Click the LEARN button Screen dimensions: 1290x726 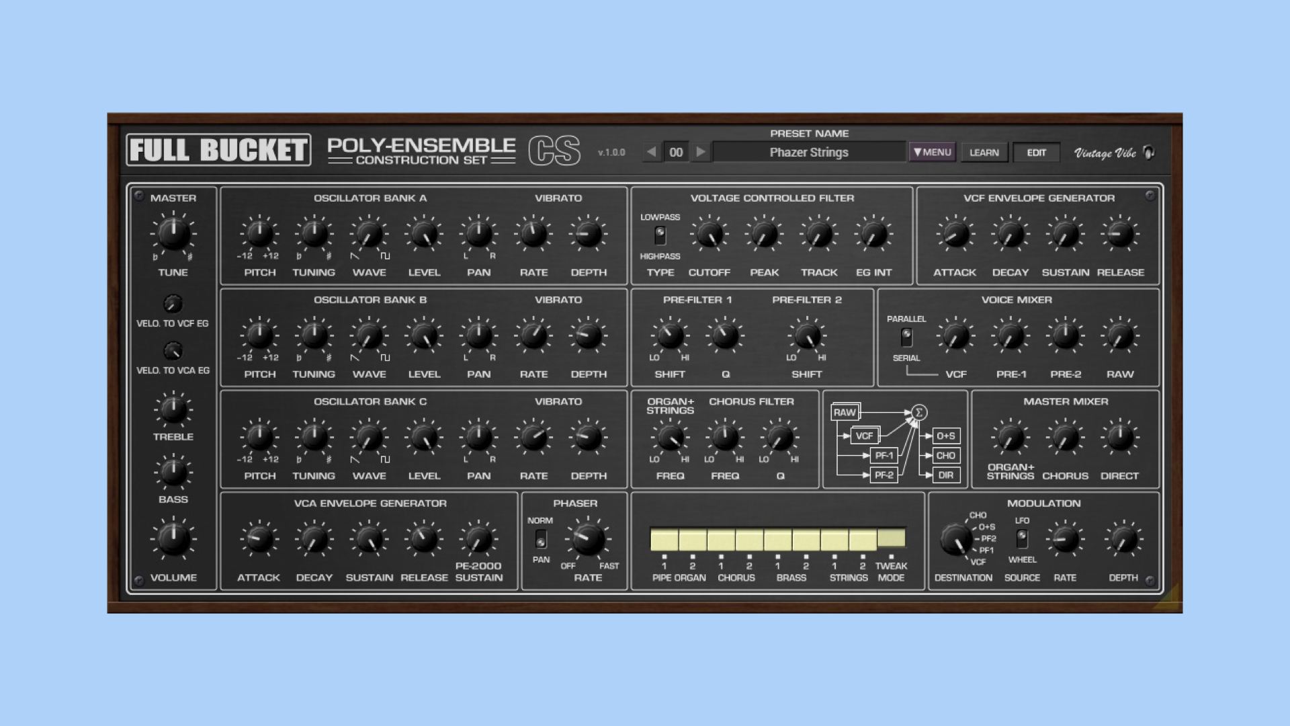pyautogui.click(x=984, y=152)
